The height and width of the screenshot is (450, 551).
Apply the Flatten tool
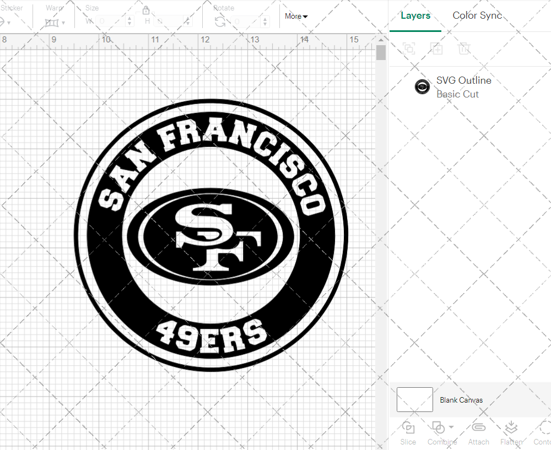point(511,432)
